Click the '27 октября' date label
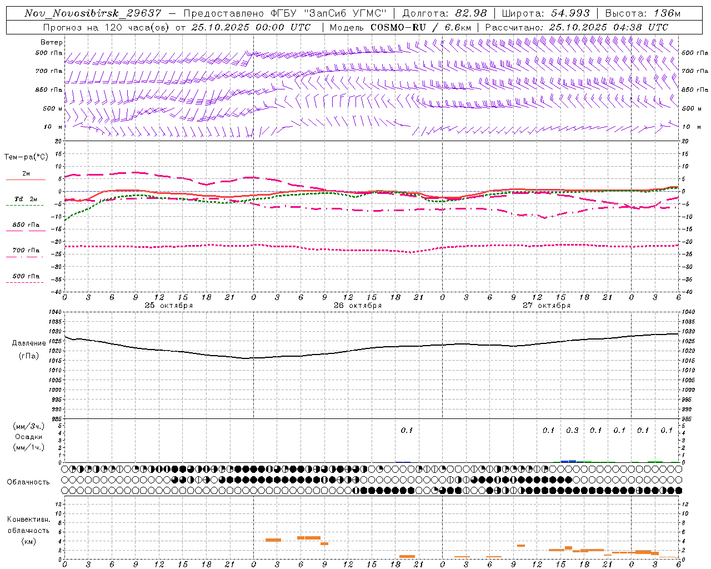This screenshot has height=569, width=711. 547,306
